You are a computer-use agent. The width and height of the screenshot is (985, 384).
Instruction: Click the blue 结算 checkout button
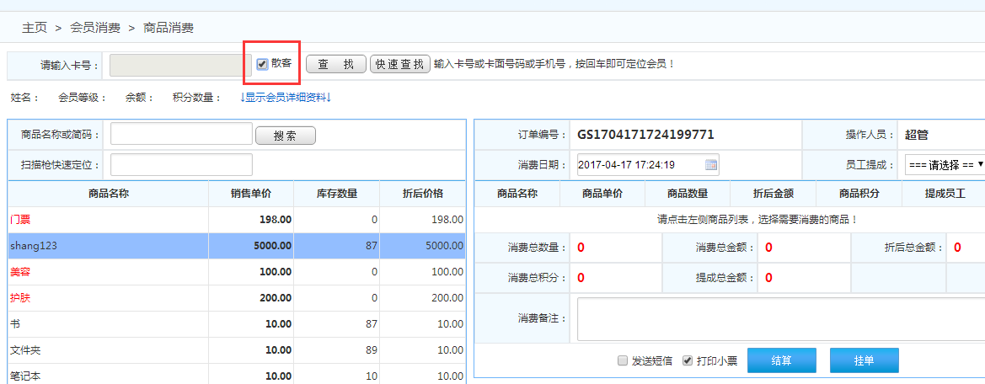(781, 360)
